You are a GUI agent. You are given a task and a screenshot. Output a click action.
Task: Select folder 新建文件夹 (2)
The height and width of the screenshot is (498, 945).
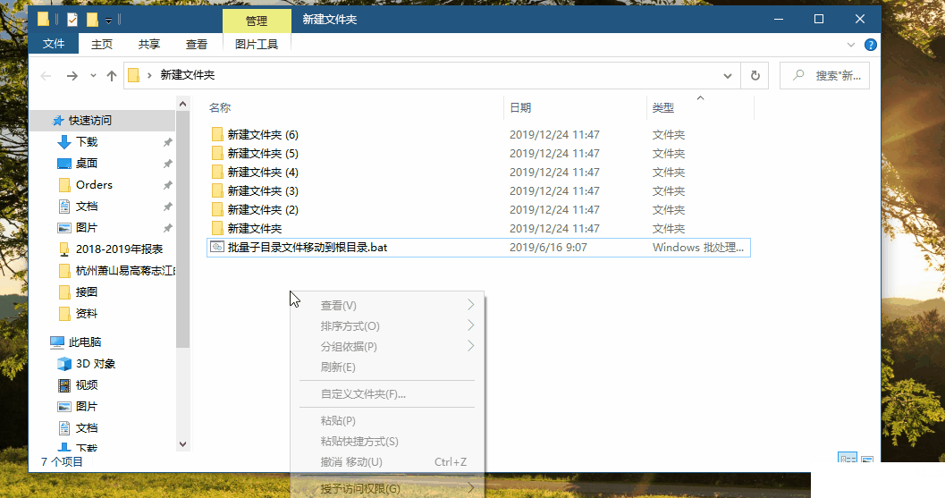[x=263, y=209]
